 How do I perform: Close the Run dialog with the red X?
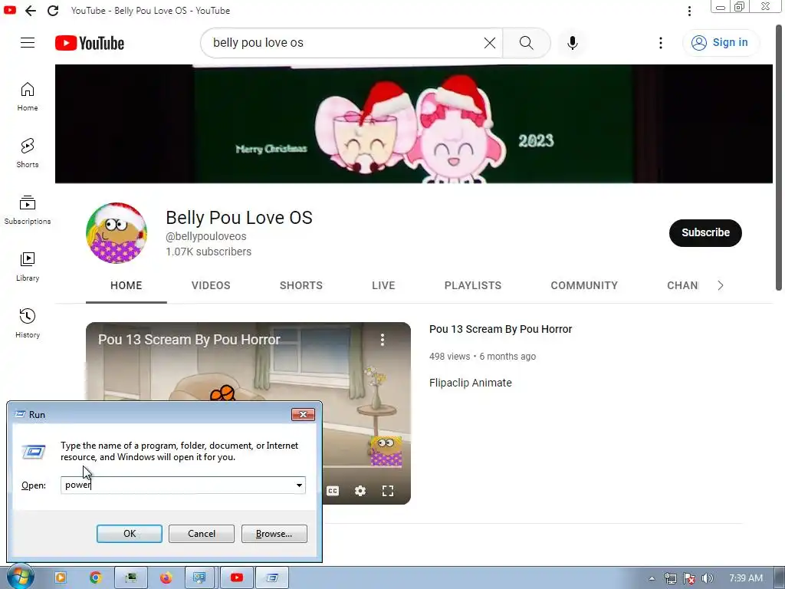click(303, 415)
